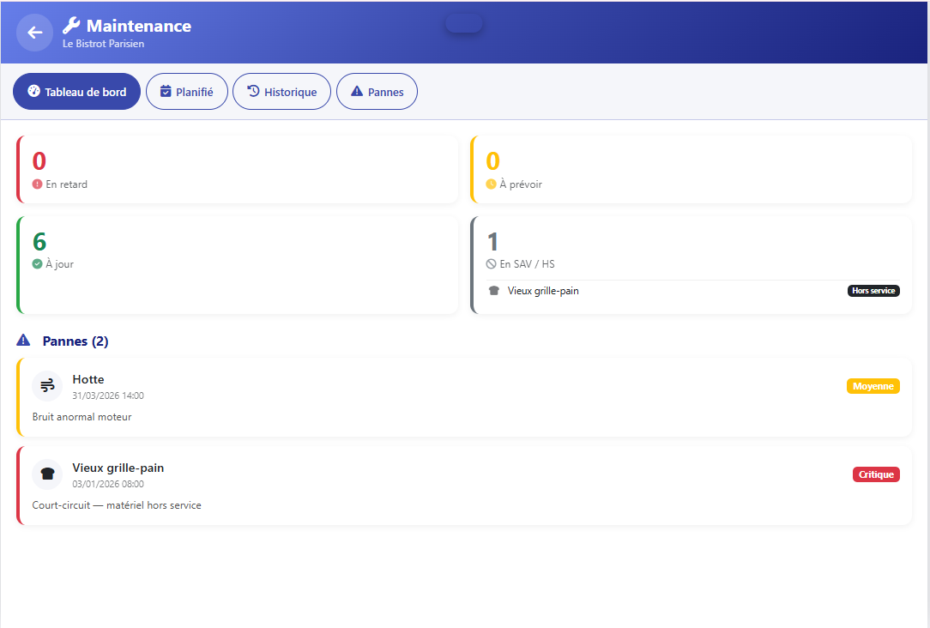930x628 pixels.
Task: Open the En retard summary card
Action: pyautogui.click(x=237, y=170)
